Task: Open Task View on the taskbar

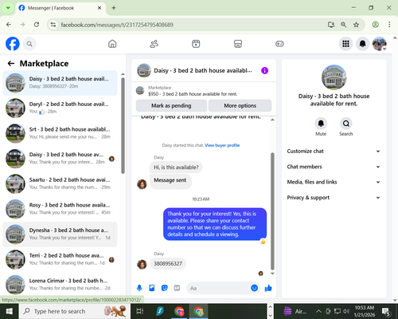Action: [140, 311]
